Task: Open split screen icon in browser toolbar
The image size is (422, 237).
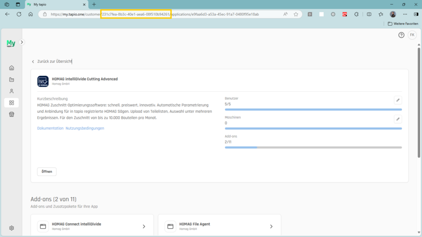Action: (x=369, y=14)
